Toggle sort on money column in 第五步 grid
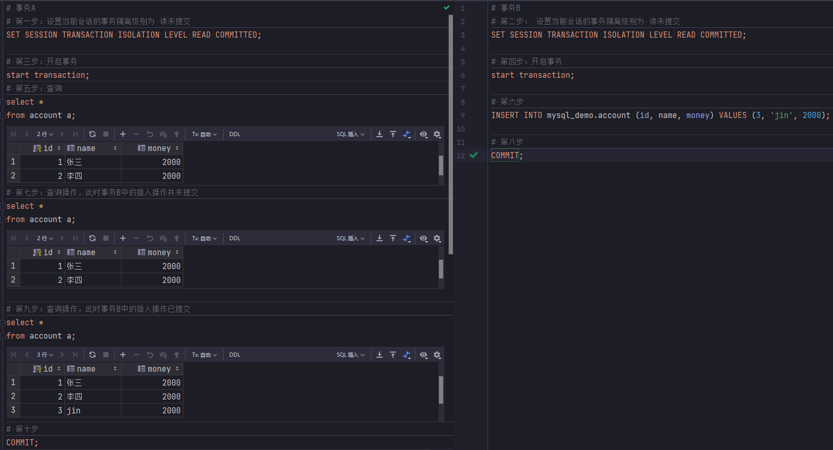This screenshot has height=450, width=833. [x=177, y=148]
